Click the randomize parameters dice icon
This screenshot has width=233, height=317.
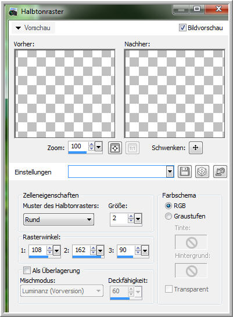tap(202, 172)
